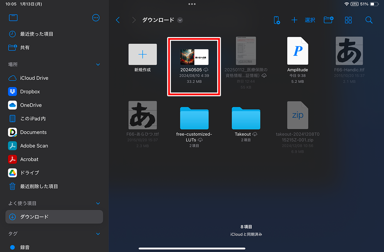The height and width of the screenshot is (252, 384).
Task: Open the 20240505 file thumbnail
Action: 194,57
